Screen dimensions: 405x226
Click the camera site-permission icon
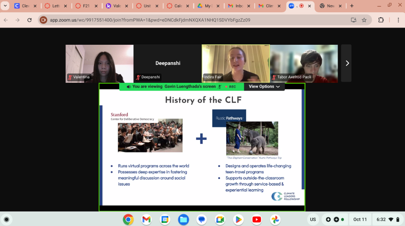click(x=43, y=20)
